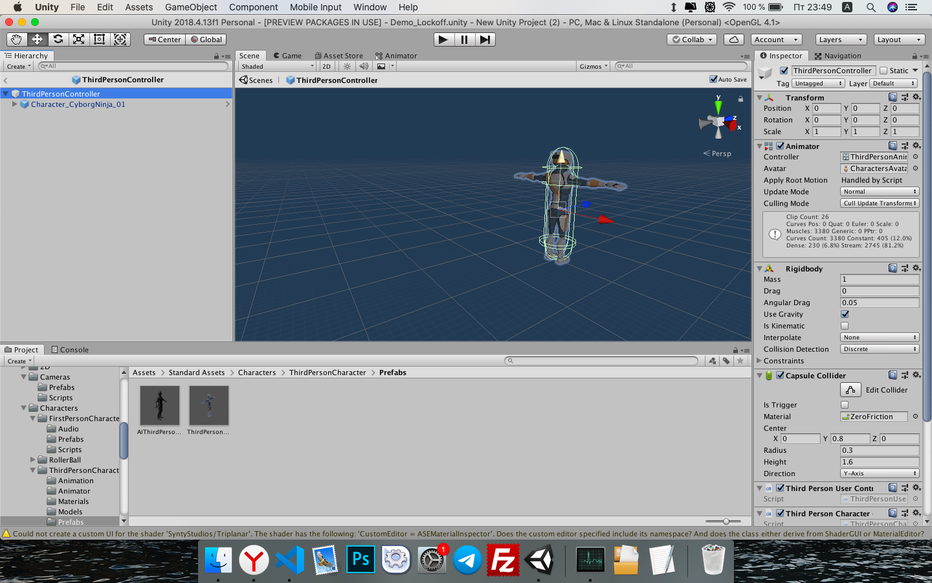Click the Step frame button
932x583 pixels.
coord(485,40)
